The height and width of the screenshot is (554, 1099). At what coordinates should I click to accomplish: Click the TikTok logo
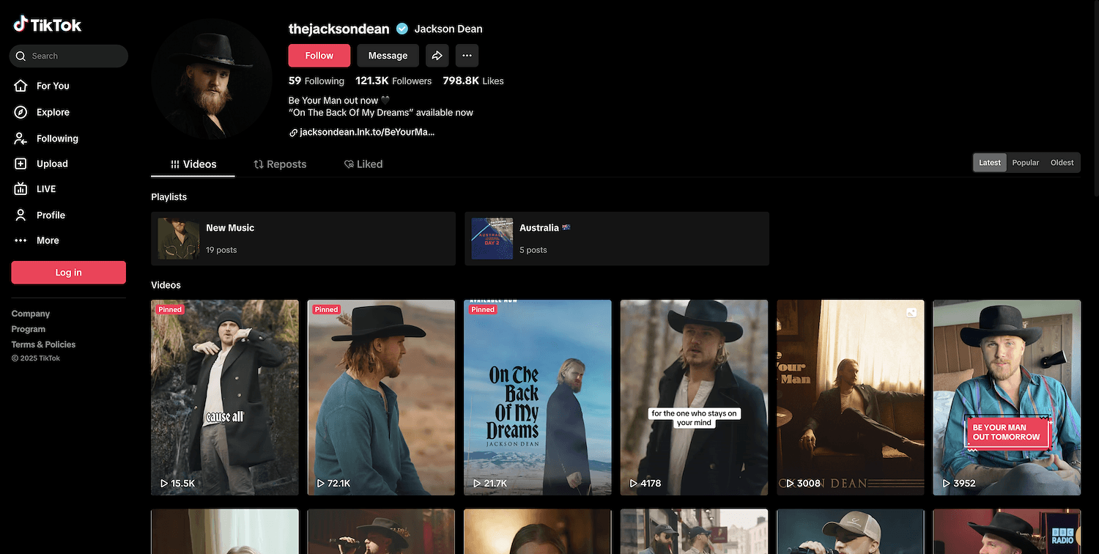pyautogui.click(x=47, y=25)
